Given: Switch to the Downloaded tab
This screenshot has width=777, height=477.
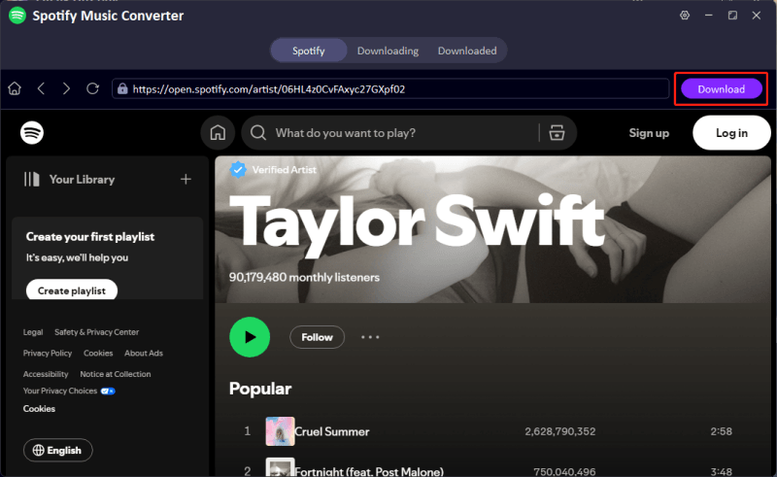Looking at the screenshot, I should (x=467, y=51).
